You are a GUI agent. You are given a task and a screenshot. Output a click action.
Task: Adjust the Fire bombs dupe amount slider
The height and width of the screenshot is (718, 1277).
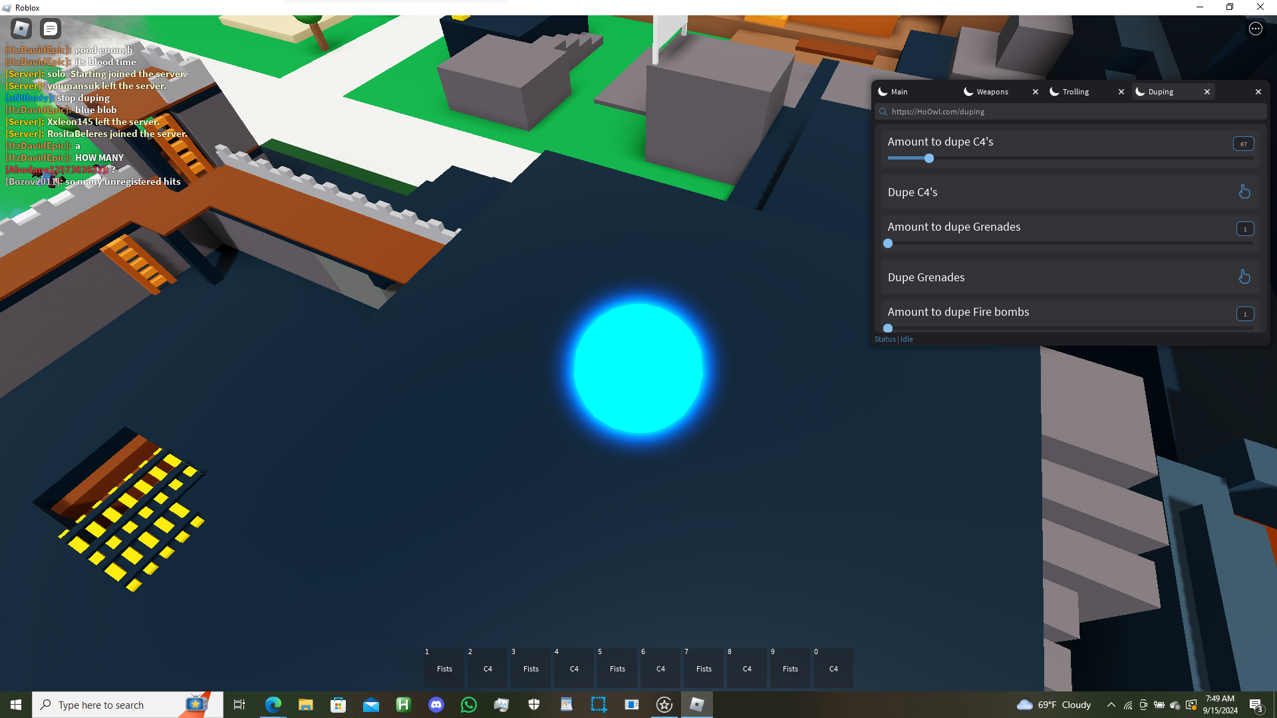pos(1070,328)
